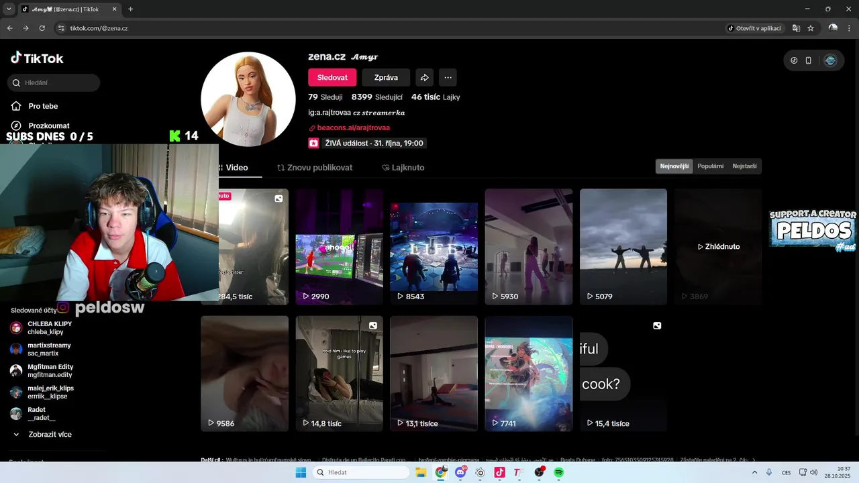Switch to the Znovu publikovat tab
Viewport: 859px width, 483px height.
(315, 168)
